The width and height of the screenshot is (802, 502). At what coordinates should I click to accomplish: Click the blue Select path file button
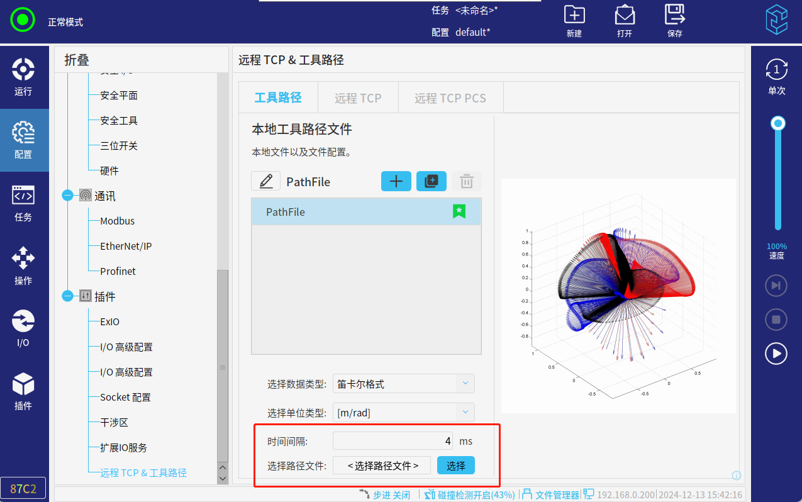click(x=455, y=466)
